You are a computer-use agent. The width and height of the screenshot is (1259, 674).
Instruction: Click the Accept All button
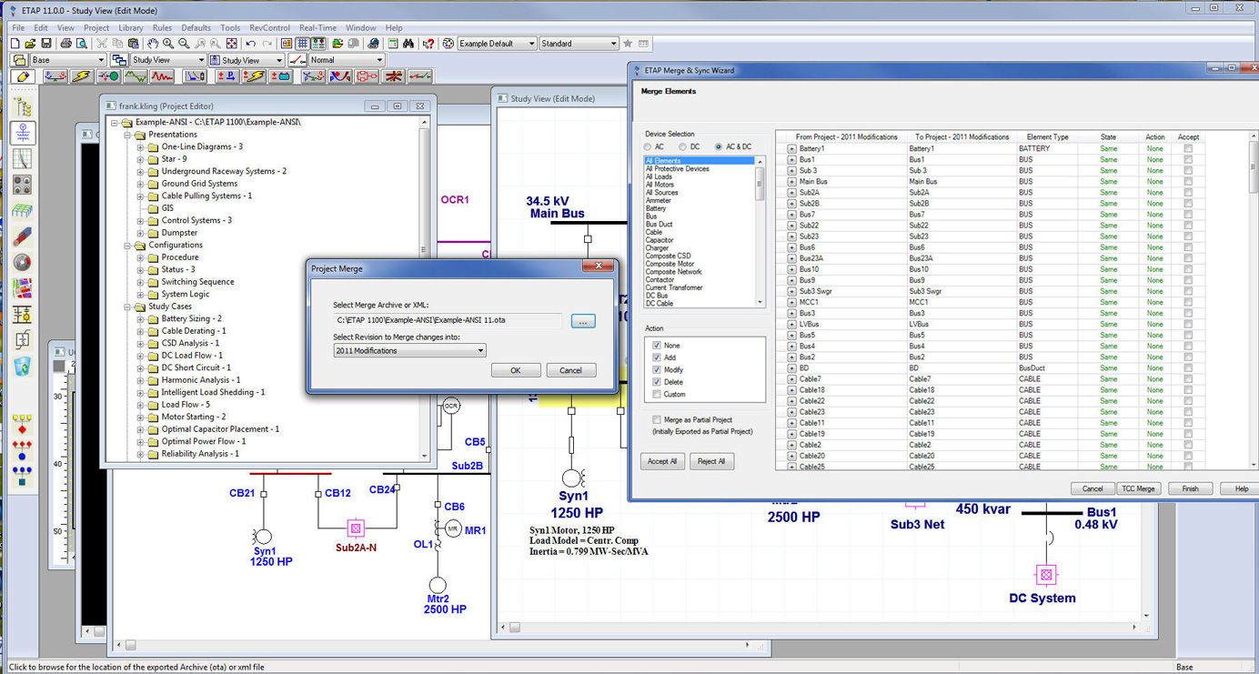tap(661, 461)
